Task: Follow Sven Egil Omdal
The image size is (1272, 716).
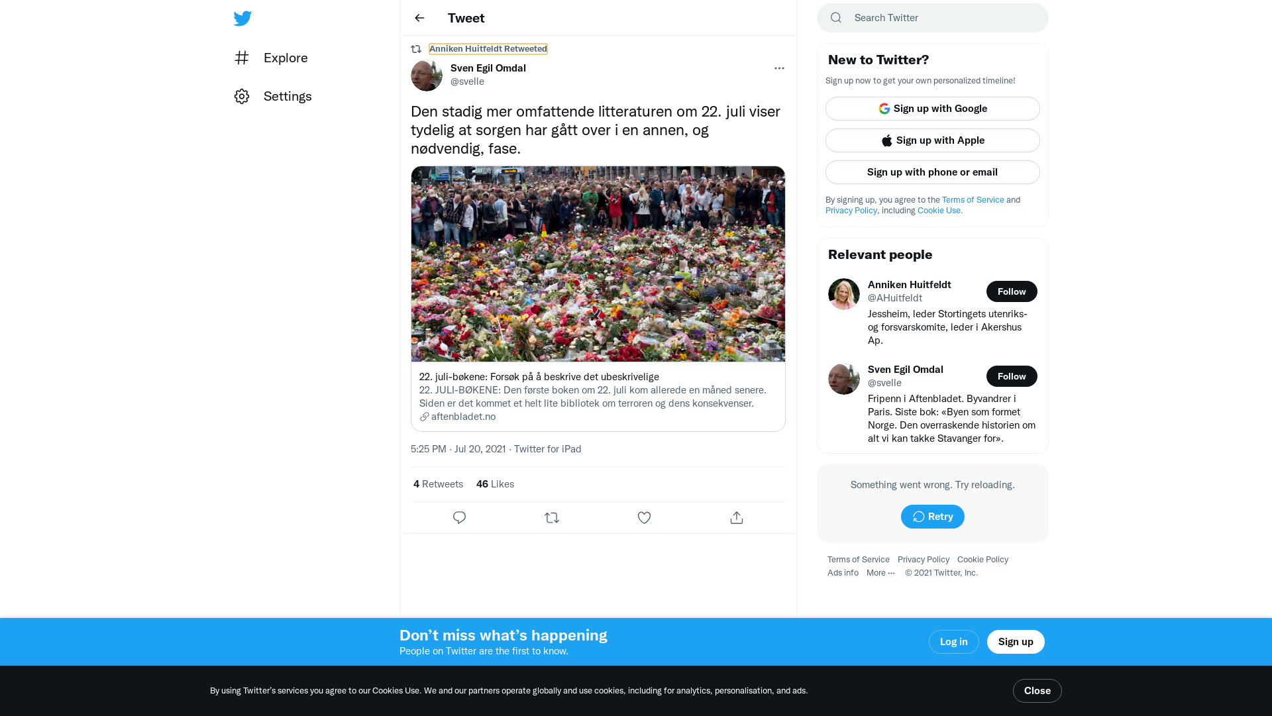Action: point(1012,376)
